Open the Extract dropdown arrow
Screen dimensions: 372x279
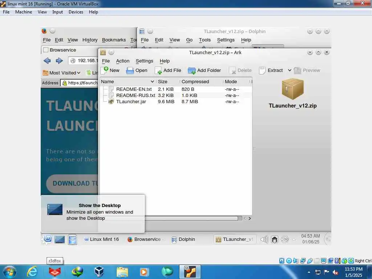coord(290,70)
